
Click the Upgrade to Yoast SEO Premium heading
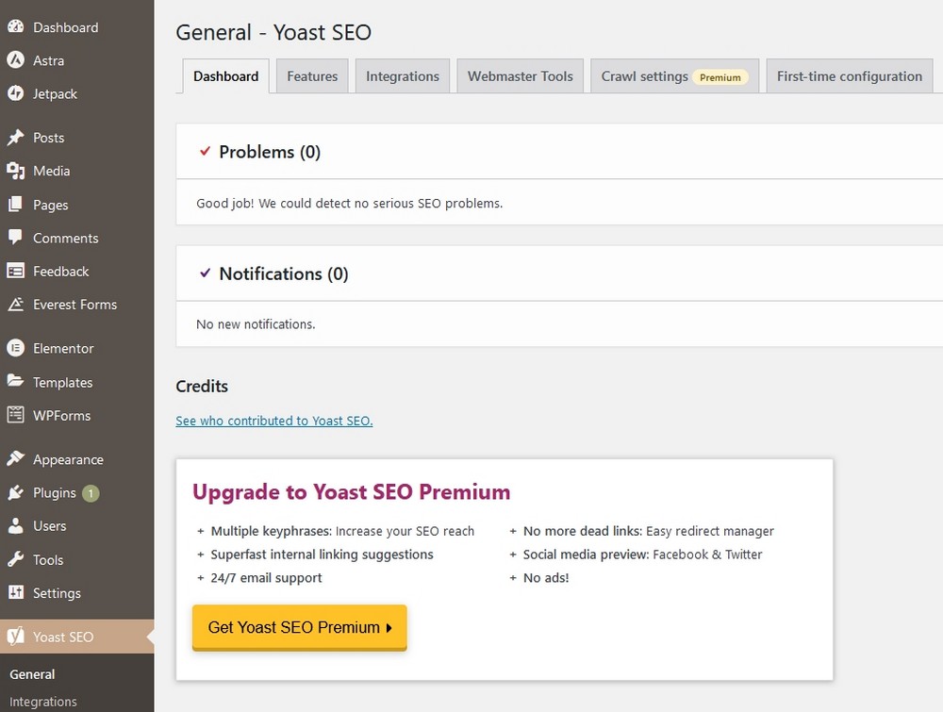[x=351, y=491]
